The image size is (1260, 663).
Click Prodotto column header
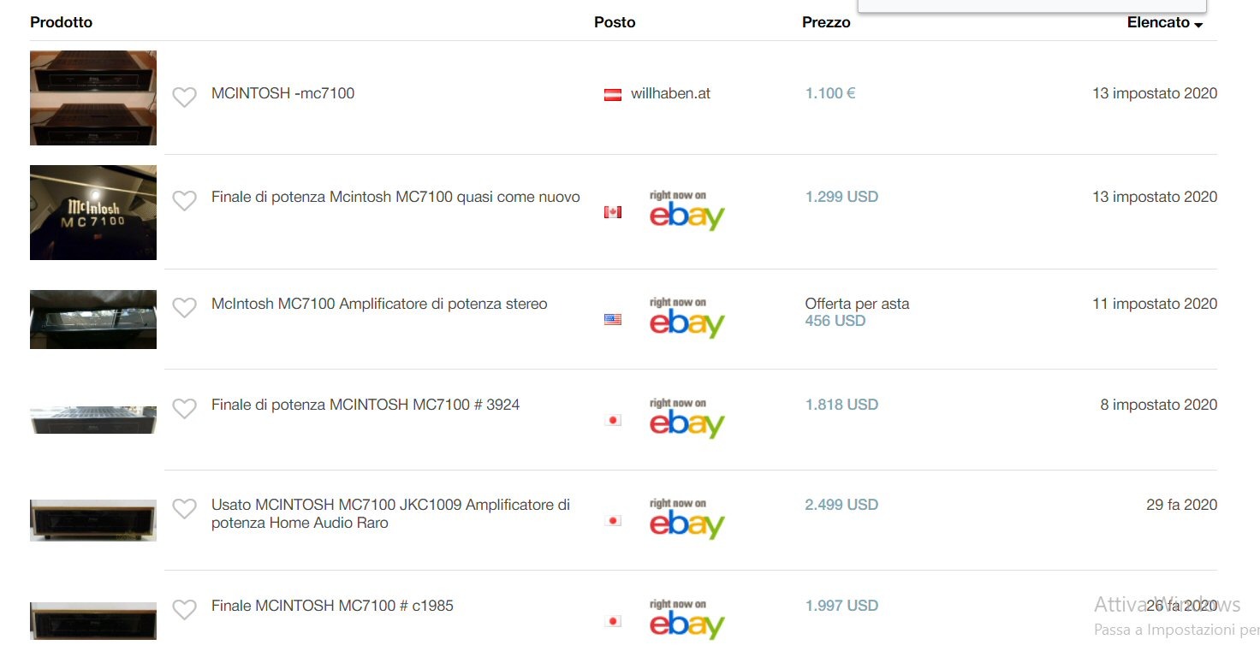(x=61, y=23)
